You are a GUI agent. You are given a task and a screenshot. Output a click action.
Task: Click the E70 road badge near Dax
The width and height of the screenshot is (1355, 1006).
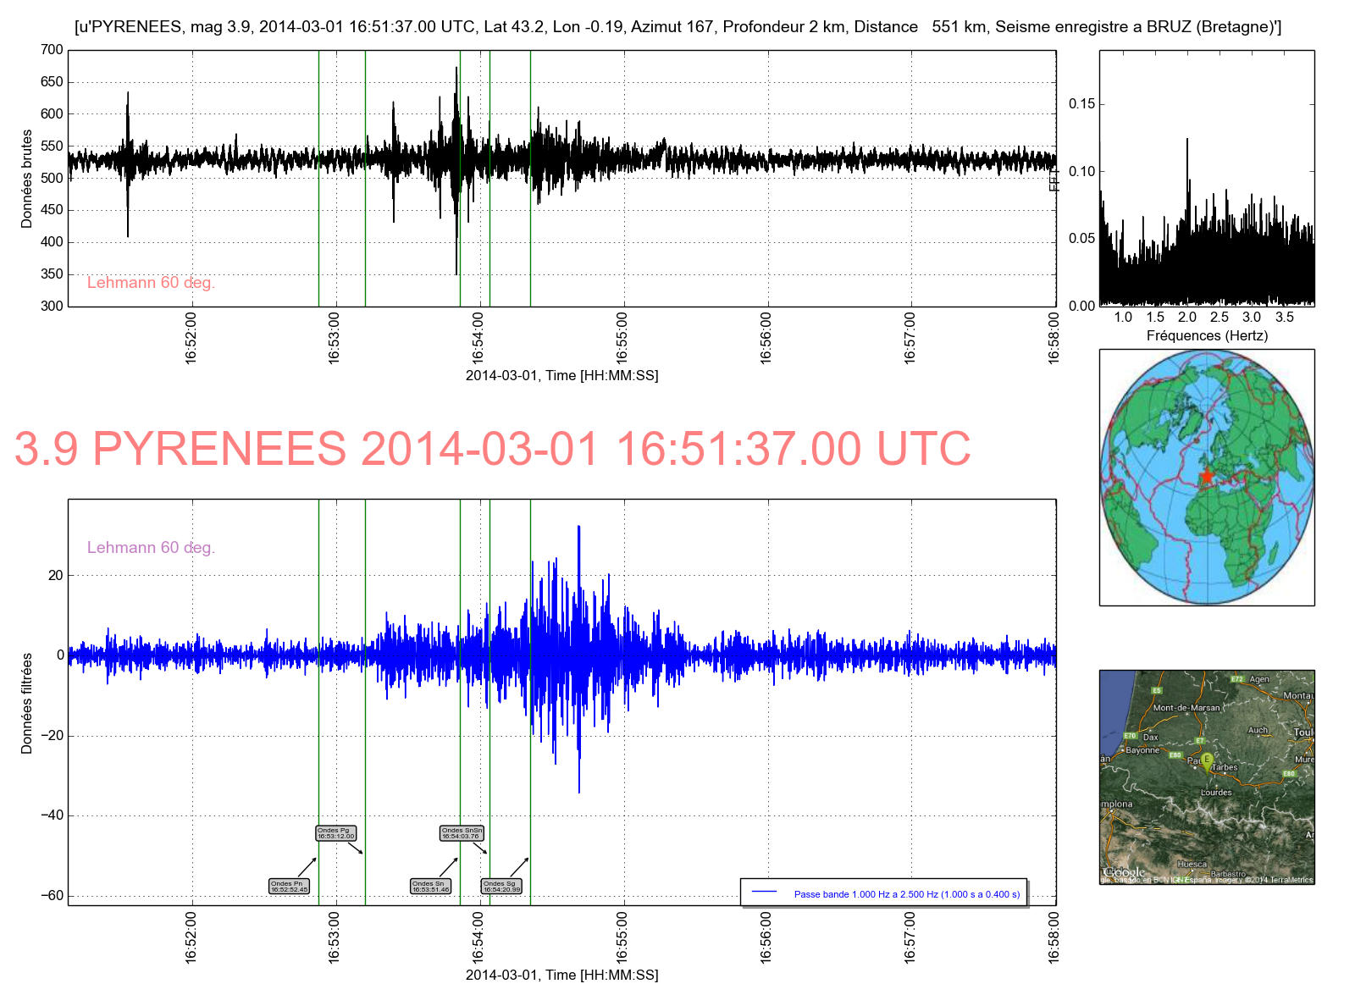click(1129, 736)
